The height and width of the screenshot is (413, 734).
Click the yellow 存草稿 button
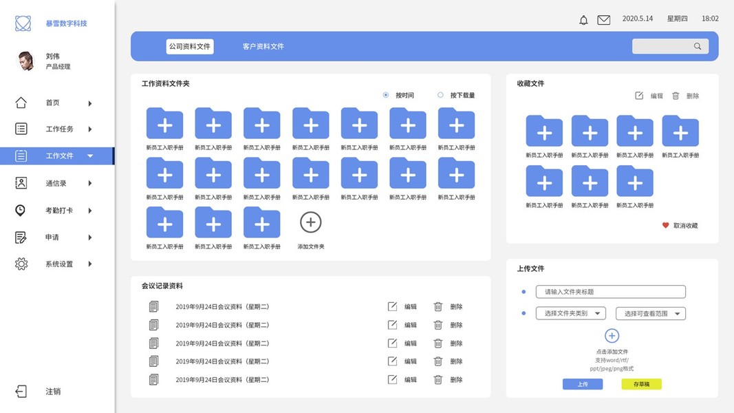(641, 384)
